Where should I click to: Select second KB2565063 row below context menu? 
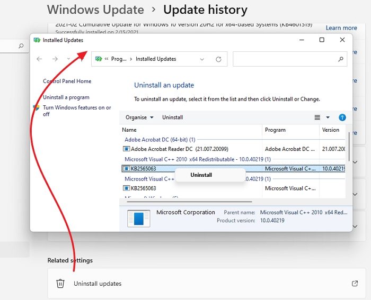233,188
